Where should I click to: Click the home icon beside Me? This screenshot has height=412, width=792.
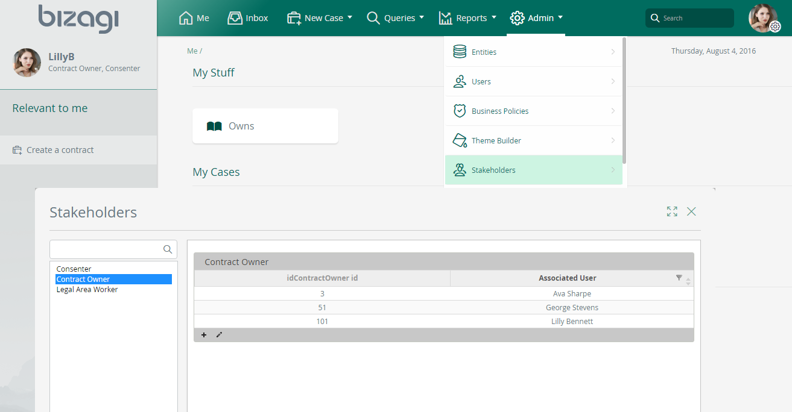tap(186, 18)
